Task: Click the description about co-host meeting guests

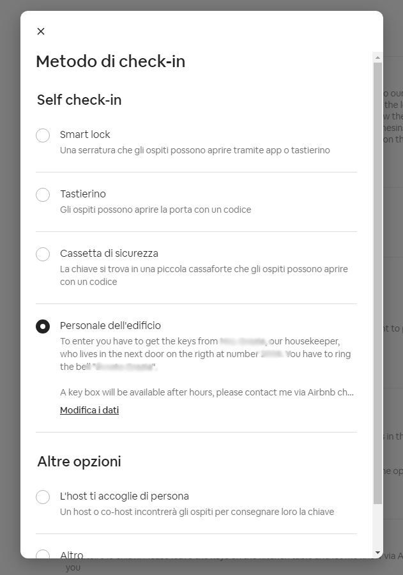Action: tap(197, 512)
